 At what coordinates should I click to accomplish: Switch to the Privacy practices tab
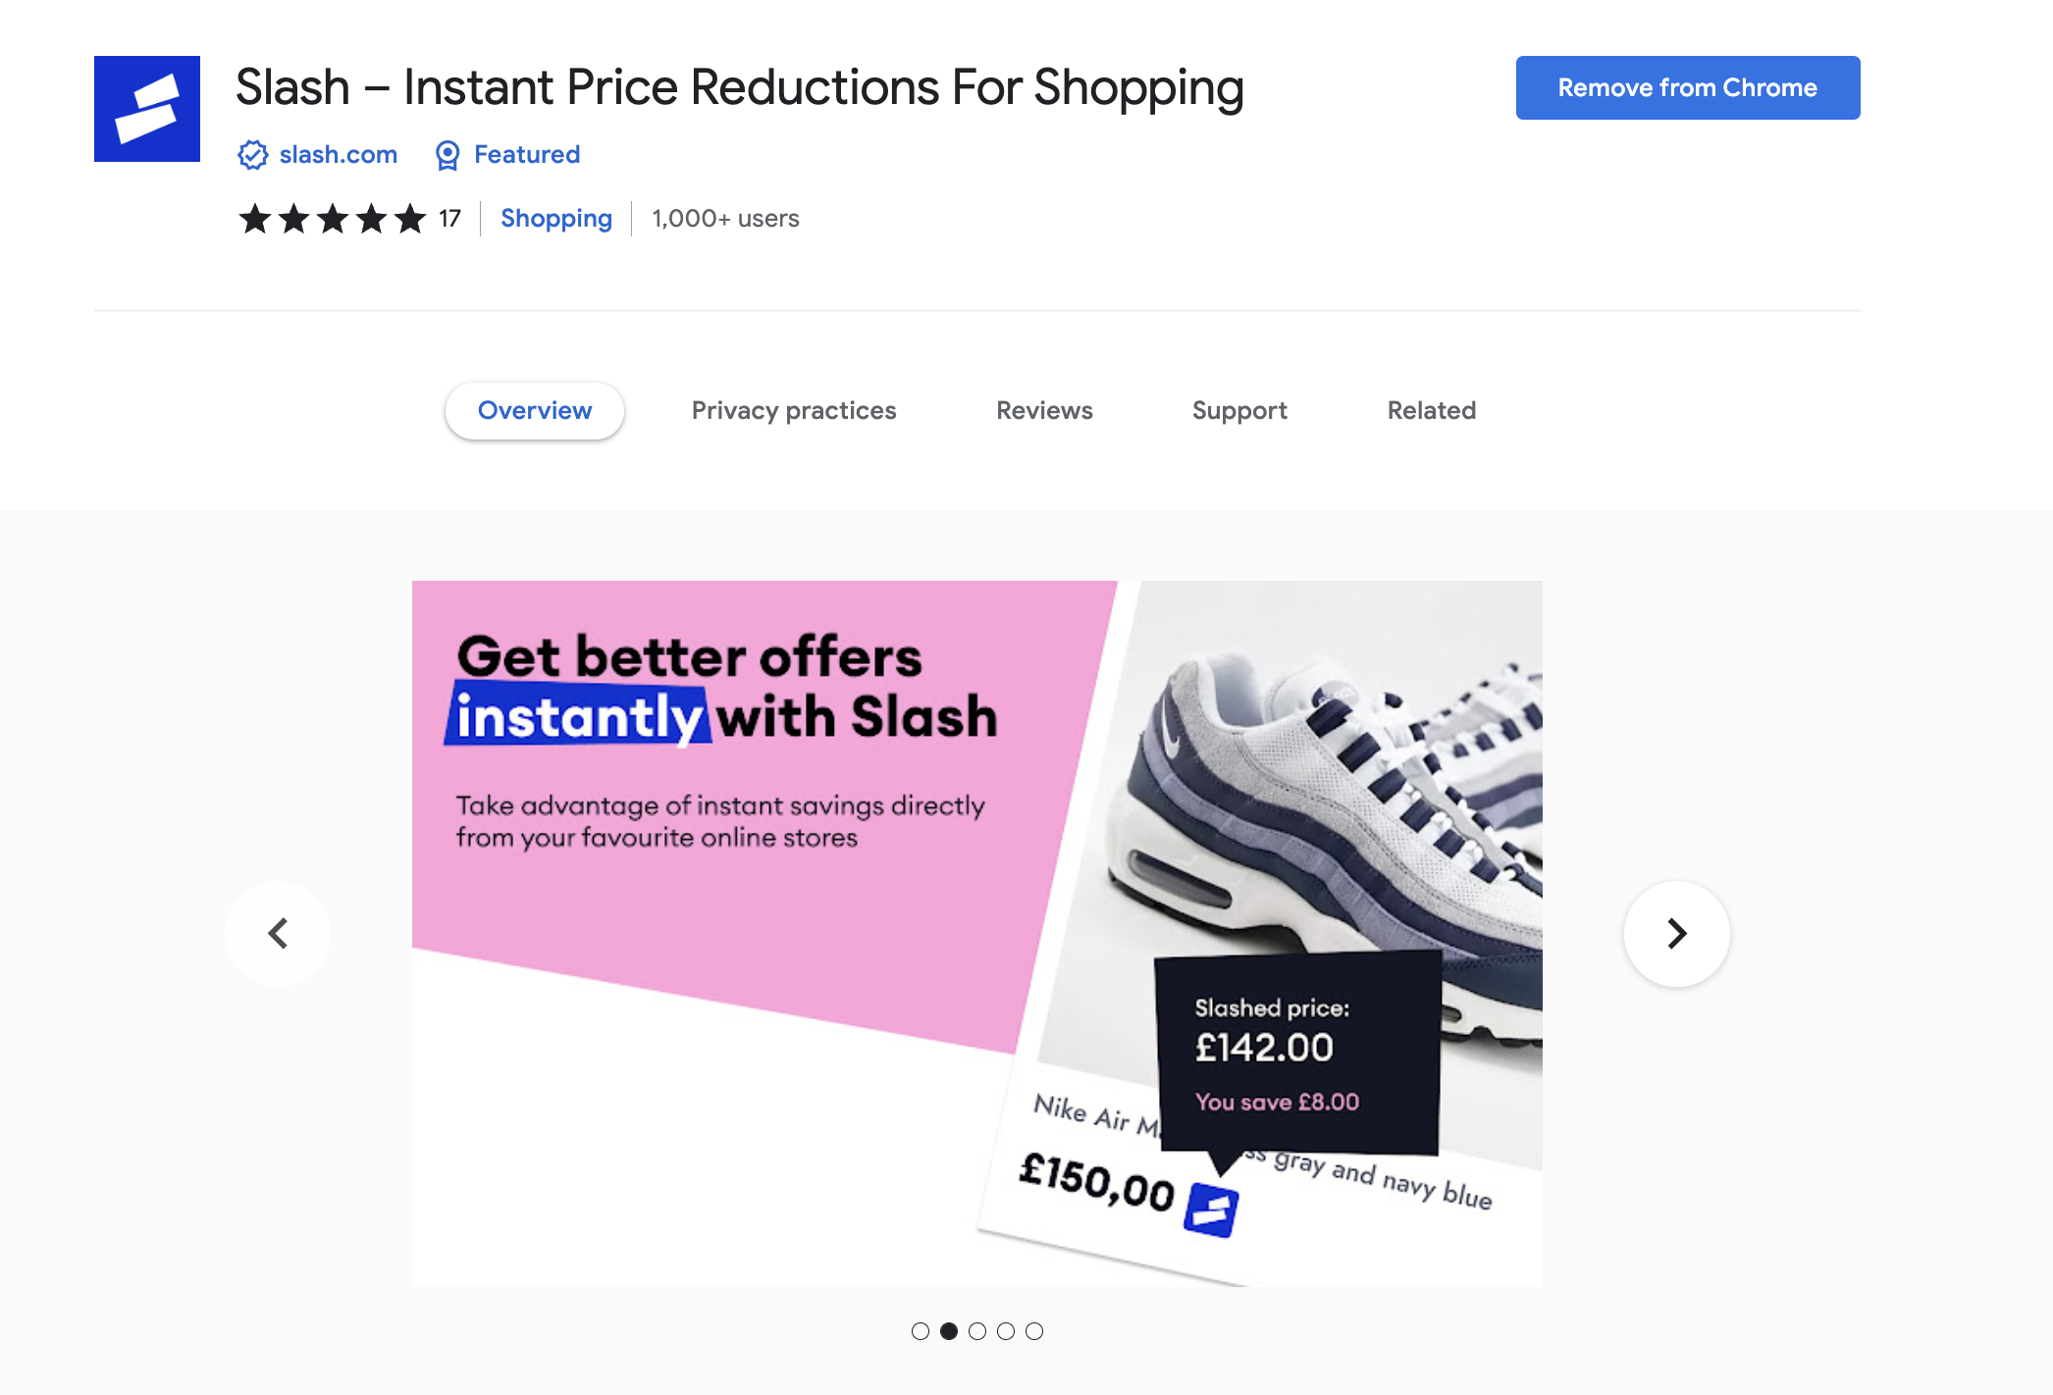[x=794, y=411]
